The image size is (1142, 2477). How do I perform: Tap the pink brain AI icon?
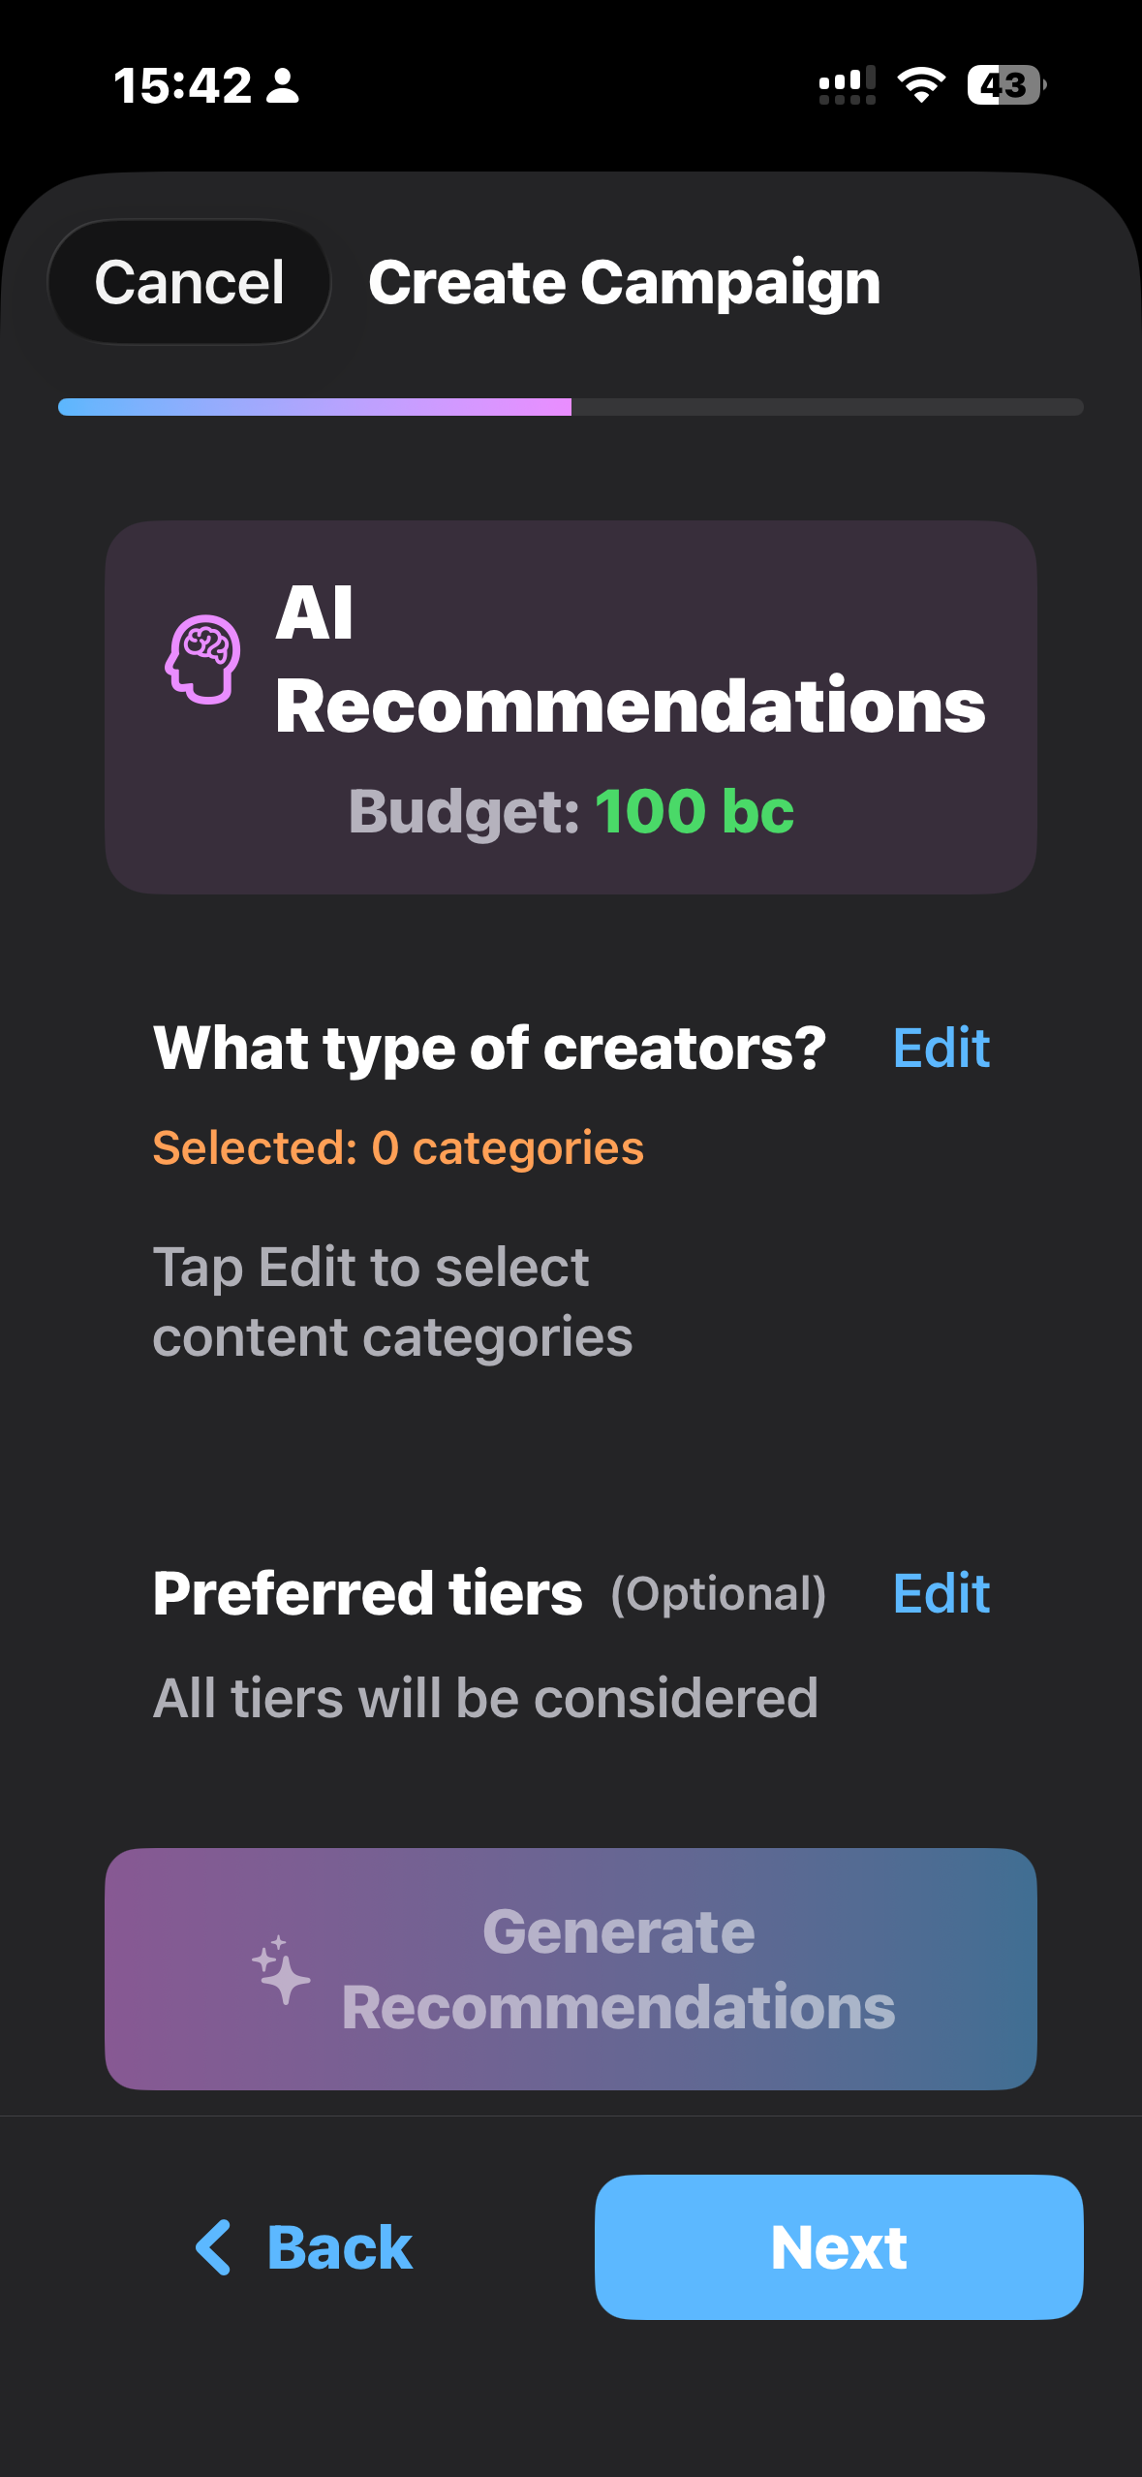[x=202, y=659]
